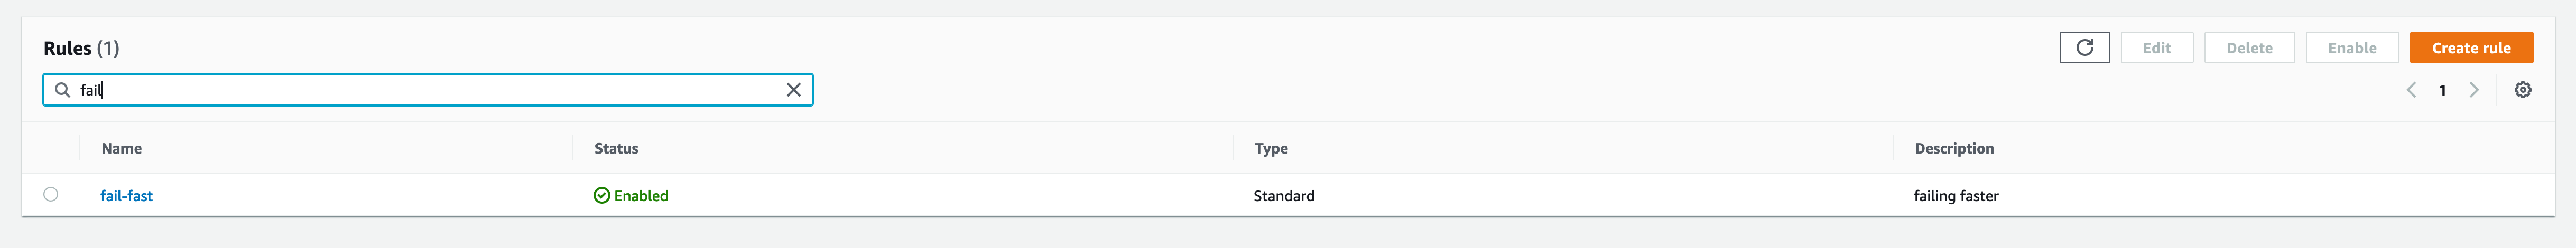Click the "failing faster" description cell
The width and height of the screenshot is (2576, 248).
(1955, 196)
